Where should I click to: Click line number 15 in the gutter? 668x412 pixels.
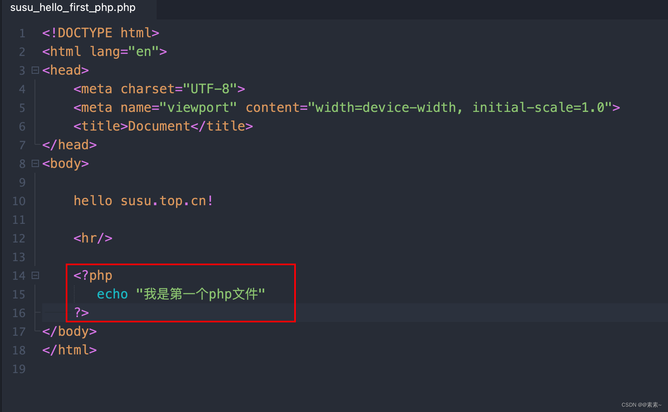pyautogui.click(x=19, y=294)
